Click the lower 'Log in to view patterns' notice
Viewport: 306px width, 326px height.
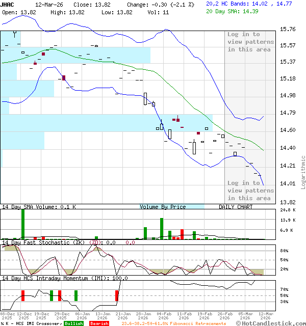(x=244, y=191)
